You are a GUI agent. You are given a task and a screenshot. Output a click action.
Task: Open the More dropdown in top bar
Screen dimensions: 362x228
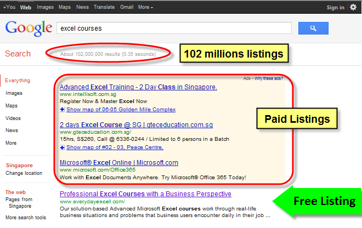(x=145, y=7)
